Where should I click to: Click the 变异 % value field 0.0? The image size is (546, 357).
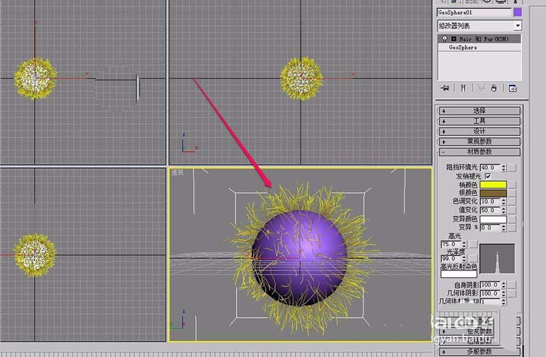click(490, 228)
